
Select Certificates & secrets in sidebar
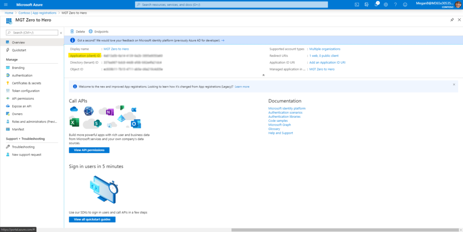point(26,83)
